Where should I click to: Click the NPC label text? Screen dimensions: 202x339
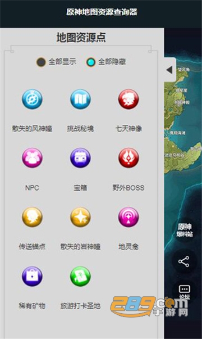32,188
